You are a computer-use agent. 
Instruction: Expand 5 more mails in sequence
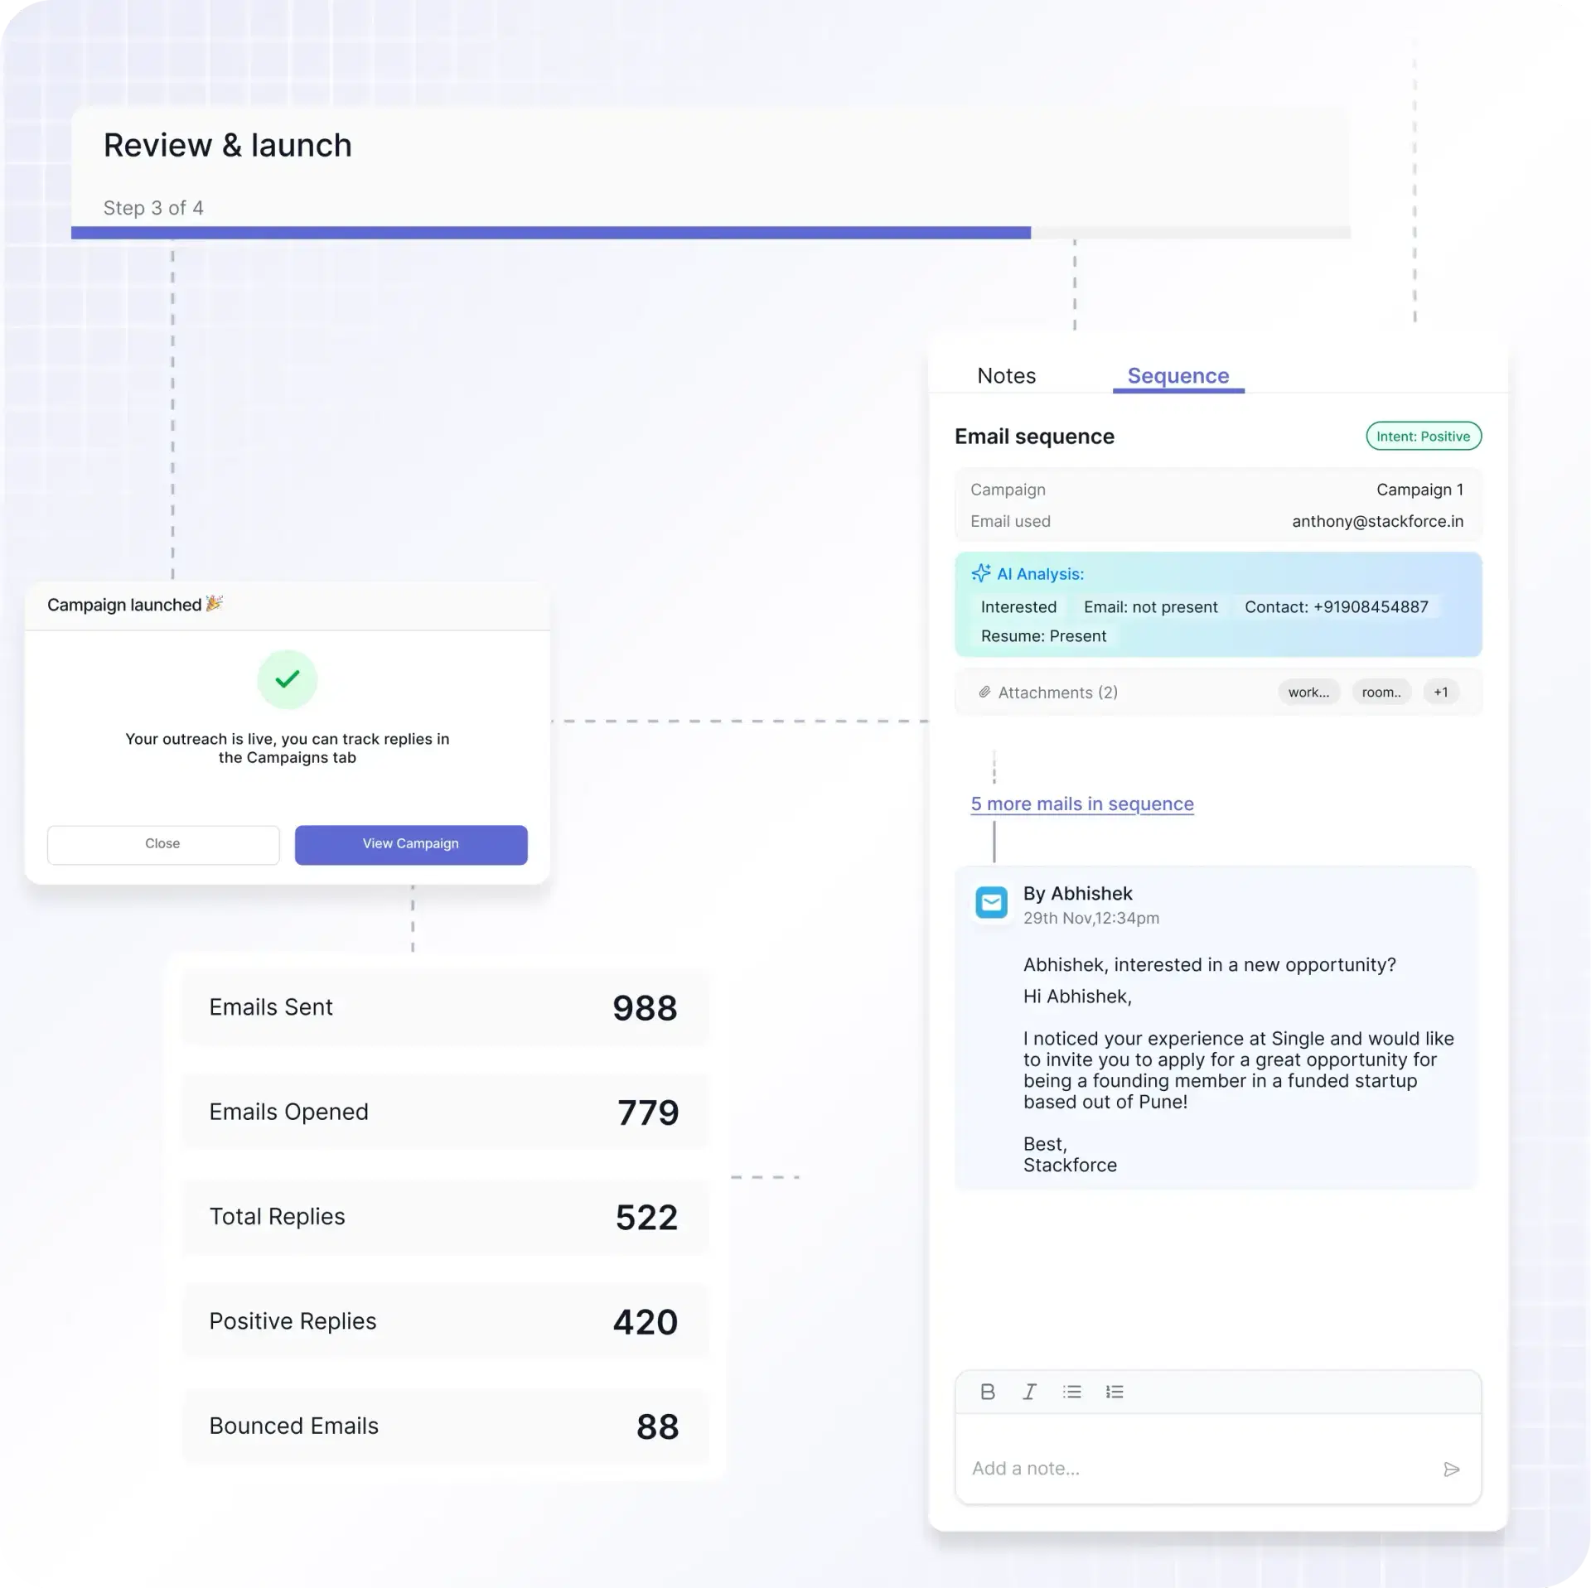pos(1081,804)
